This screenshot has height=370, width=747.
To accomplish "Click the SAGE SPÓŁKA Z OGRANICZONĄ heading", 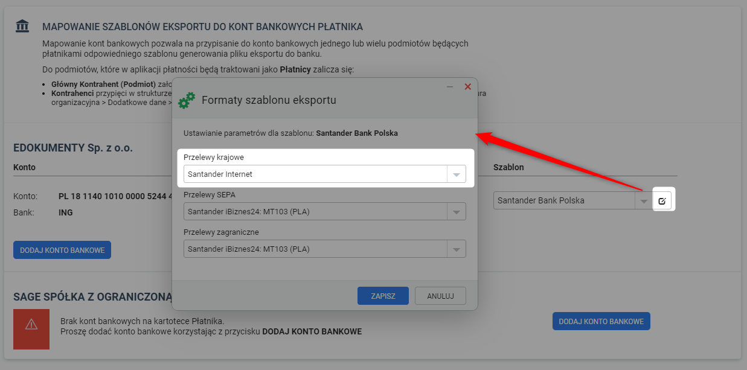I will click(92, 297).
